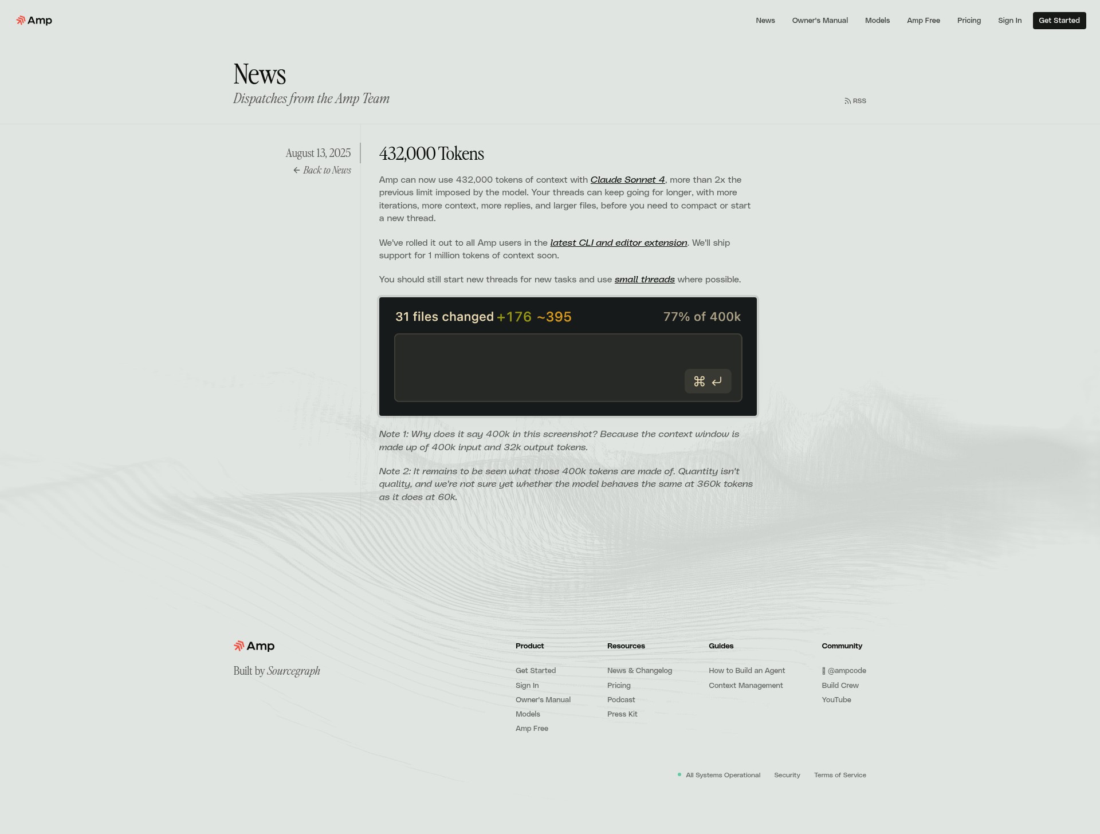Open the RSS feed link
Screen dimensions: 1100x834
(855, 101)
